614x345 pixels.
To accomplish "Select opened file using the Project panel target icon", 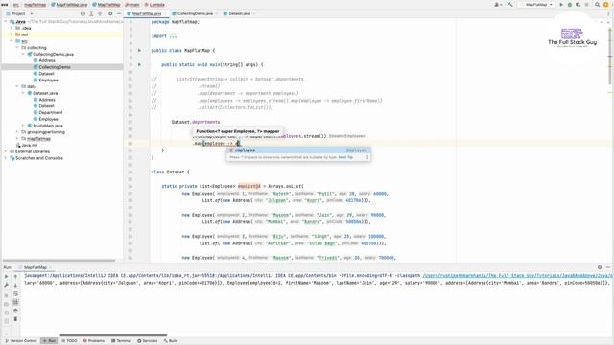I will point(83,13).
